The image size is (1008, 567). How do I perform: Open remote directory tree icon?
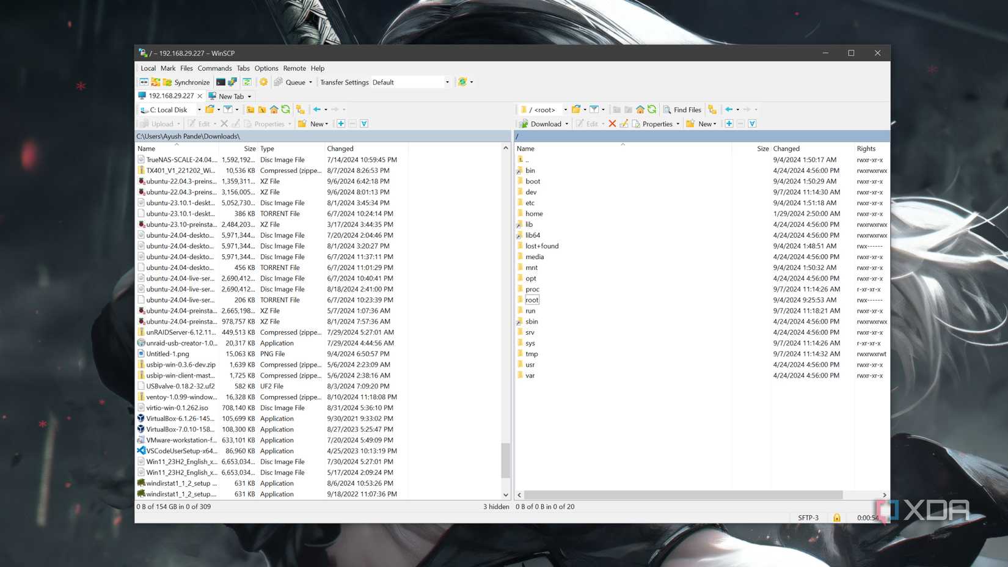tap(712, 109)
